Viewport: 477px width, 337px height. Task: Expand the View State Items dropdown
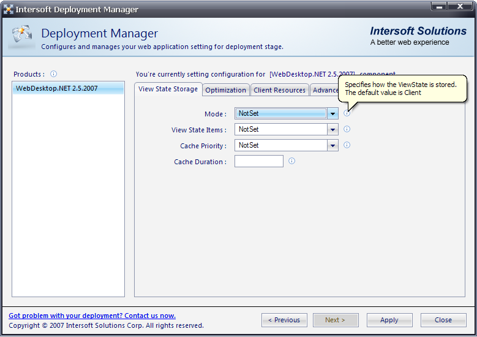tap(332, 129)
